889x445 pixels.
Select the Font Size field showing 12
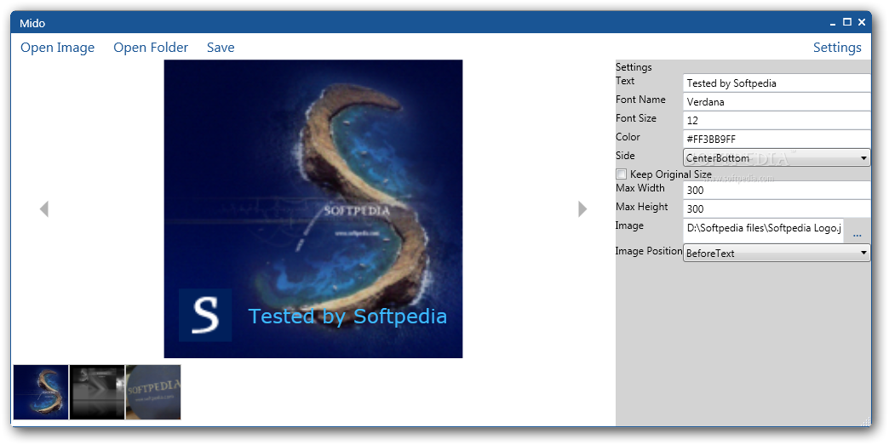tap(777, 120)
